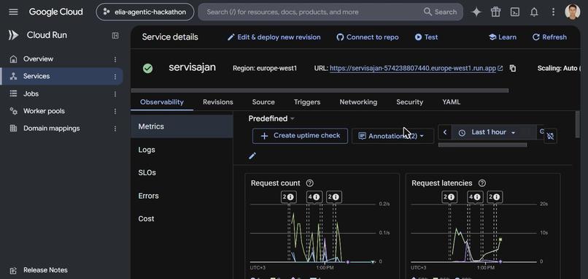Copy the service URL
Viewport: 588px width, 279px height.
[x=513, y=69]
